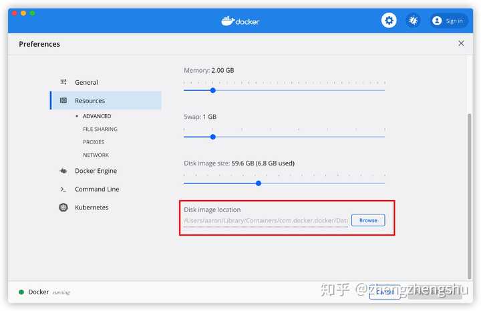This screenshot has height=311, width=481.
Task: Select the Docker Engine whale icon
Action: tap(63, 171)
